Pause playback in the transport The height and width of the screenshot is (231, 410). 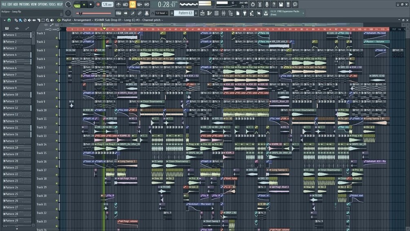84,4
